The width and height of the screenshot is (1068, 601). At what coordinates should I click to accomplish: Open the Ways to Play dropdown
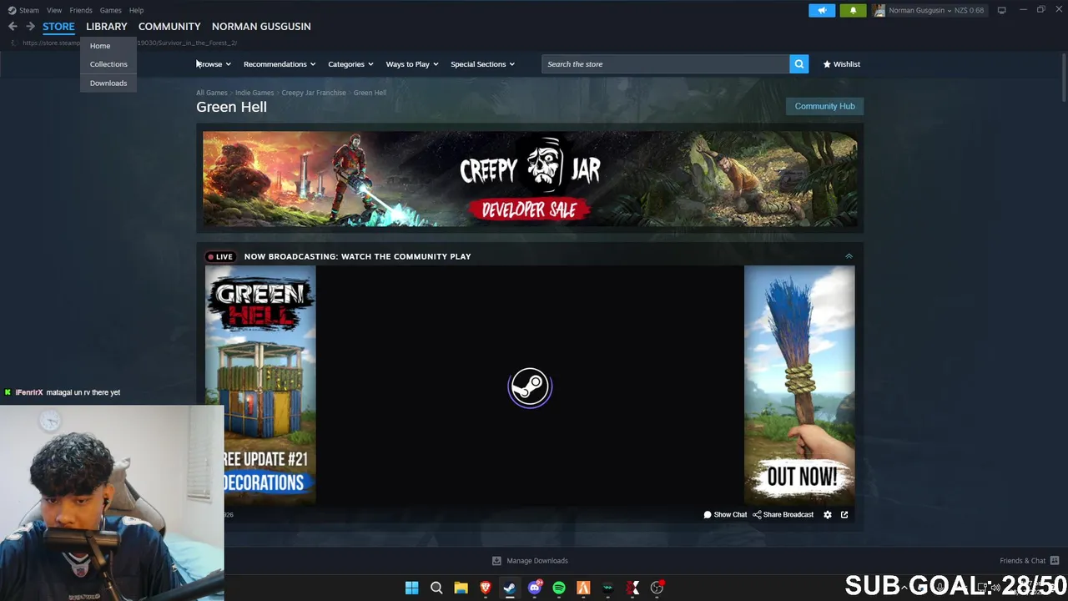click(412, 64)
